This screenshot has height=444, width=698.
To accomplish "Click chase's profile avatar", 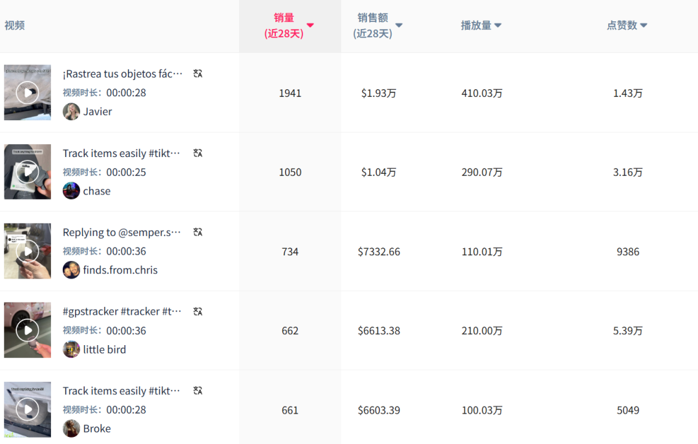I will coord(71,191).
